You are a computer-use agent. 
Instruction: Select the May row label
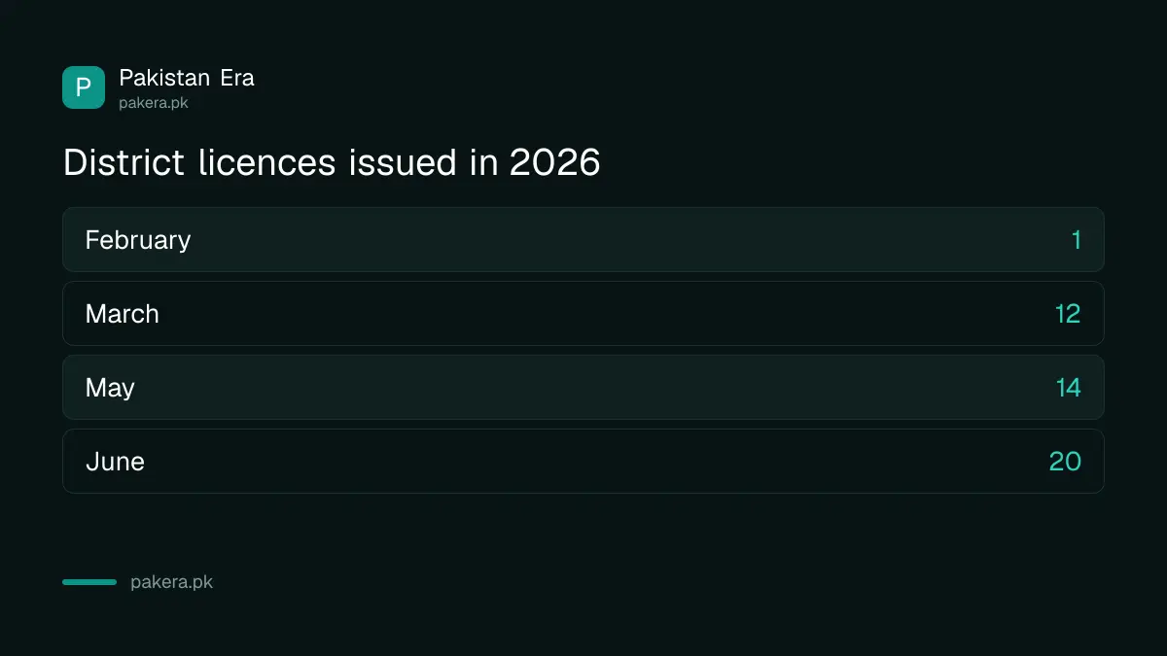(x=110, y=388)
